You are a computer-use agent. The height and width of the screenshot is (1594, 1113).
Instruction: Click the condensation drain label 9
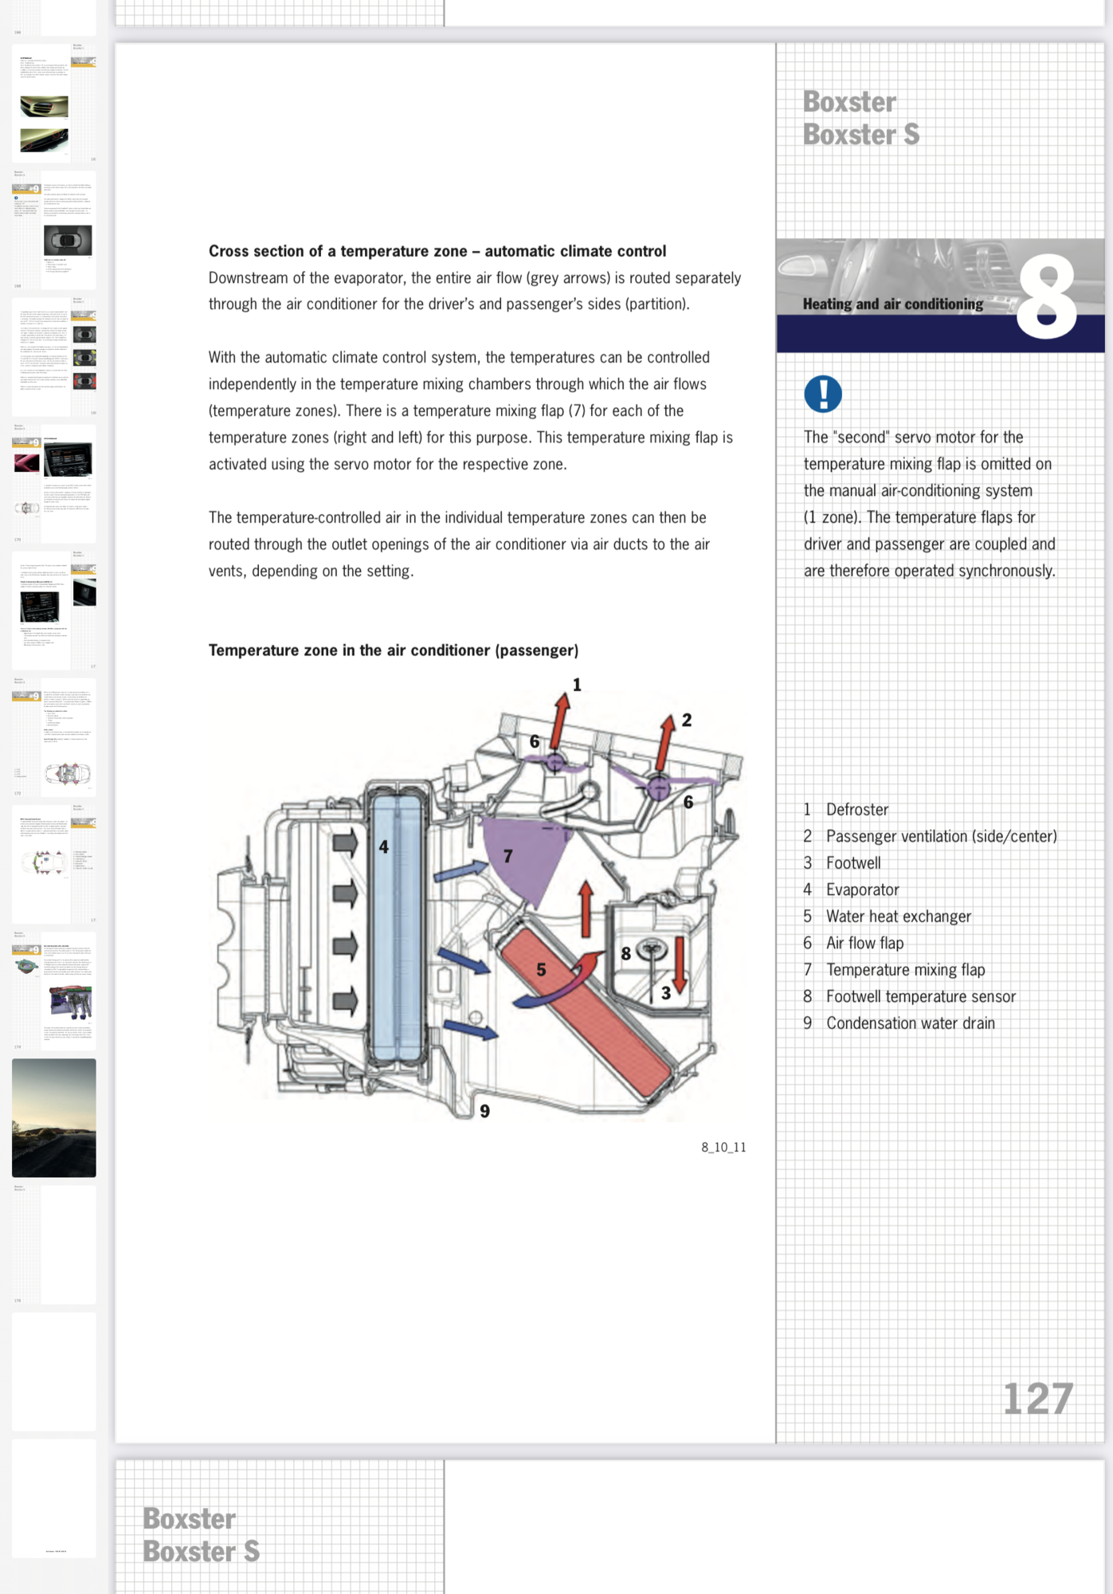[484, 1111]
